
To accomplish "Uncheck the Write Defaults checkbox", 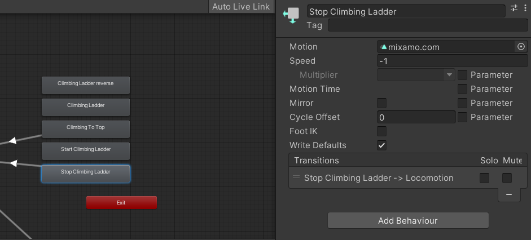I will (382, 145).
